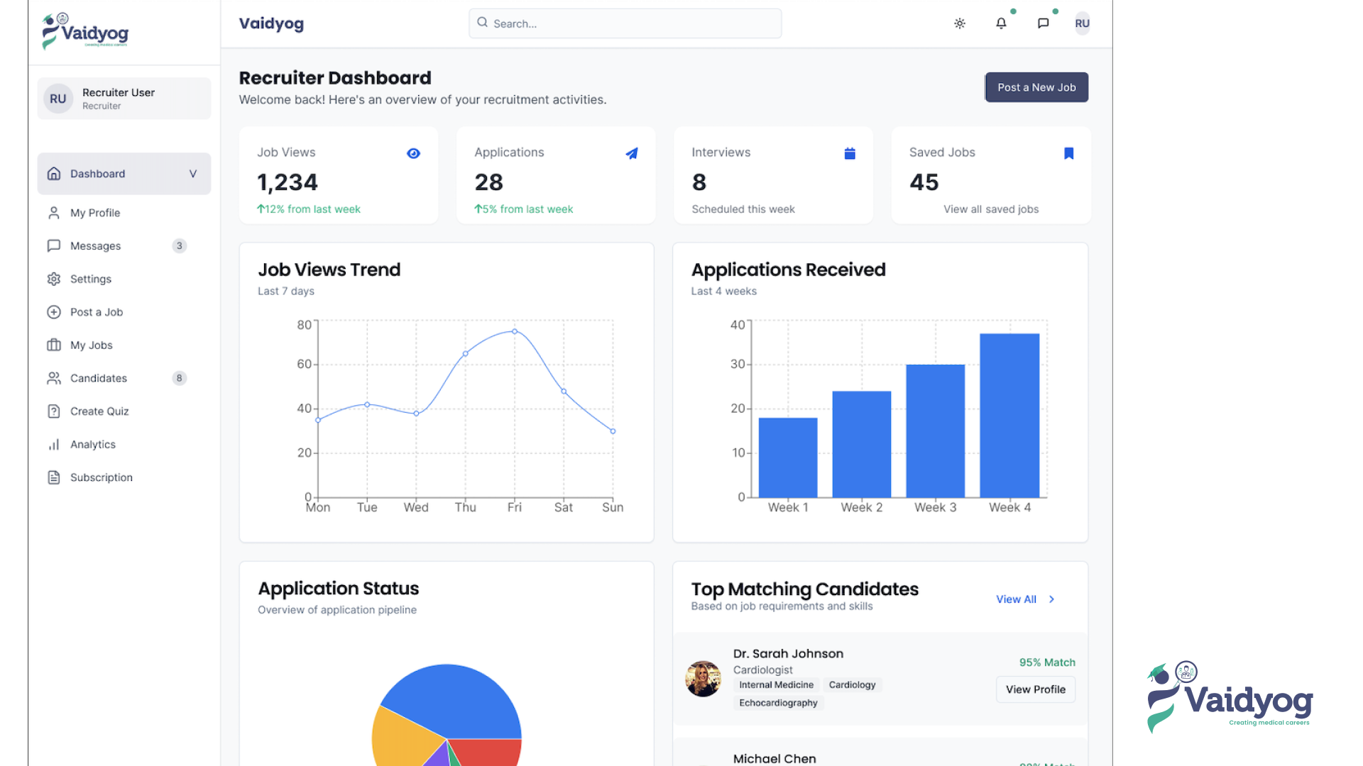The height and width of the screenshot is (766, 1363).
Task: Open notifications bell icon
Action: click(x=1001, y=23)
